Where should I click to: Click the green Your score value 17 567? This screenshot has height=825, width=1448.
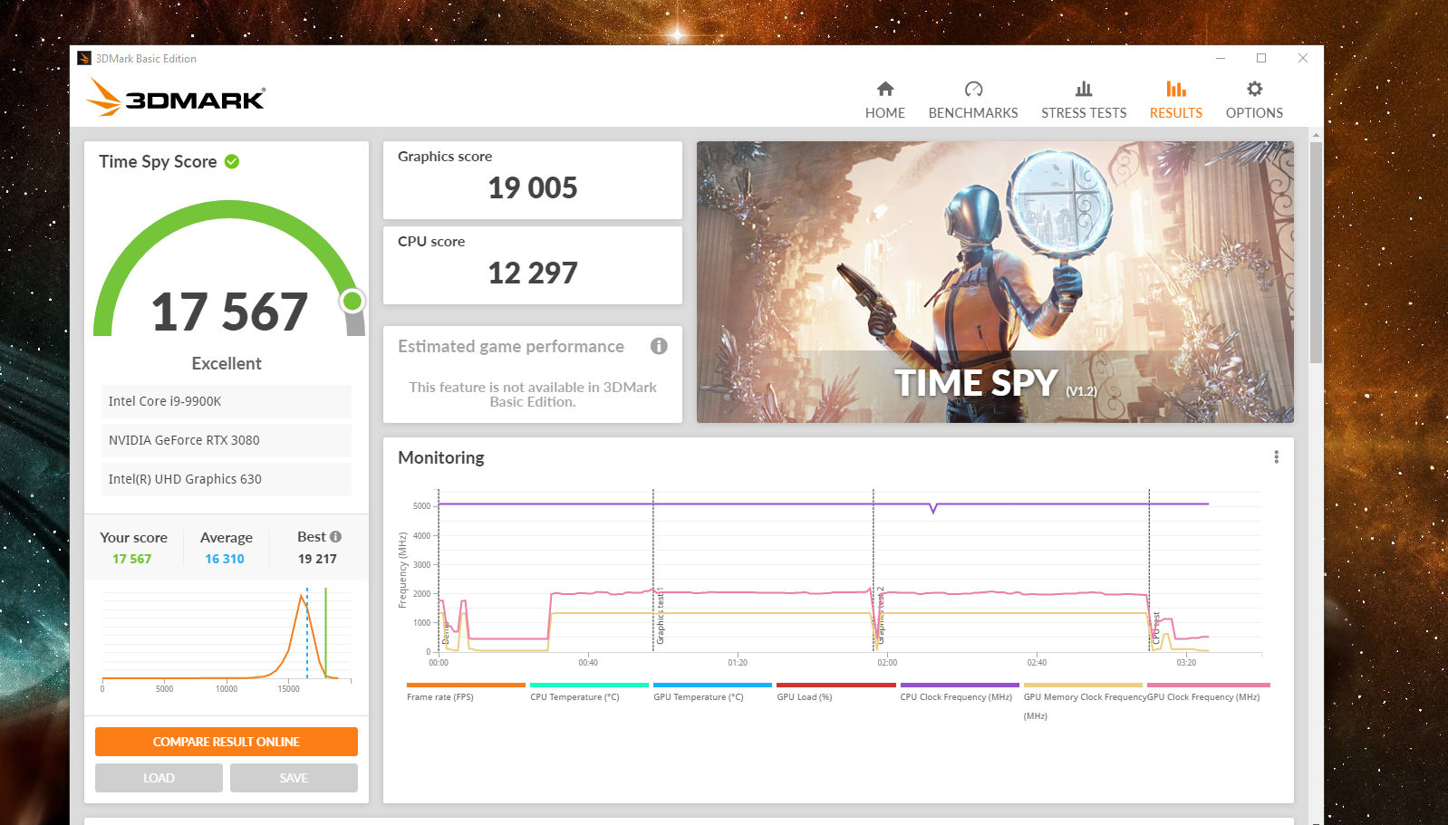point(132,559)
